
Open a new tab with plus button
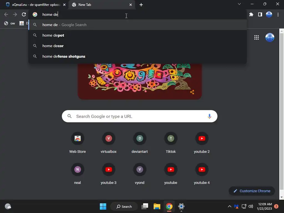coord(141,5)
